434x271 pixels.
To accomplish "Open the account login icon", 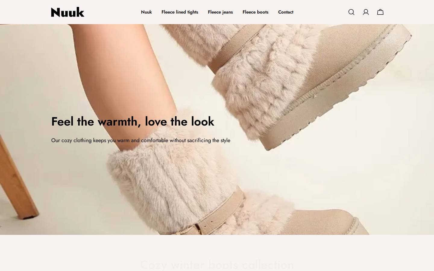I will tap(366, 12).
